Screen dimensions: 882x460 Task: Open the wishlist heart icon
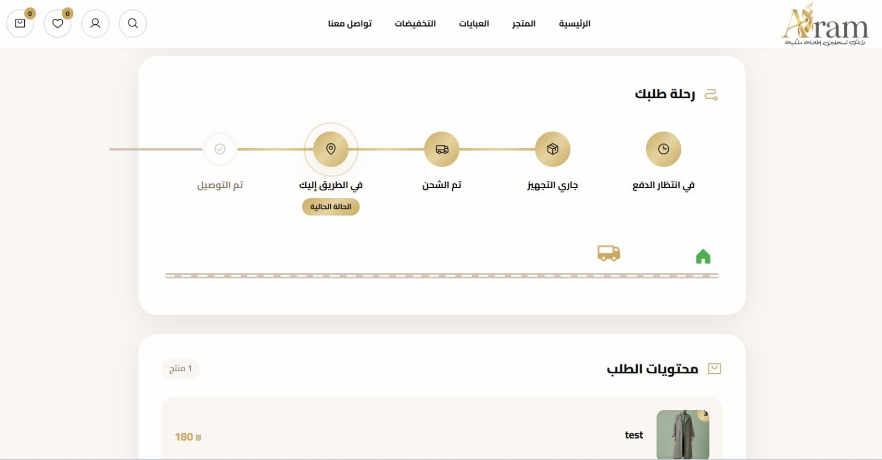pos(58,24)
